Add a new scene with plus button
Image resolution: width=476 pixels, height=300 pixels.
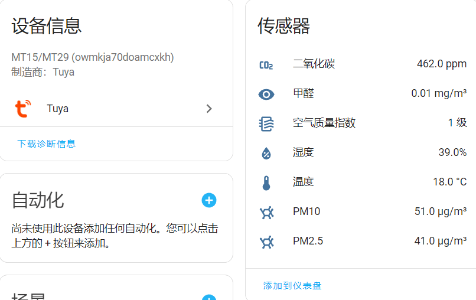[209, 297]
